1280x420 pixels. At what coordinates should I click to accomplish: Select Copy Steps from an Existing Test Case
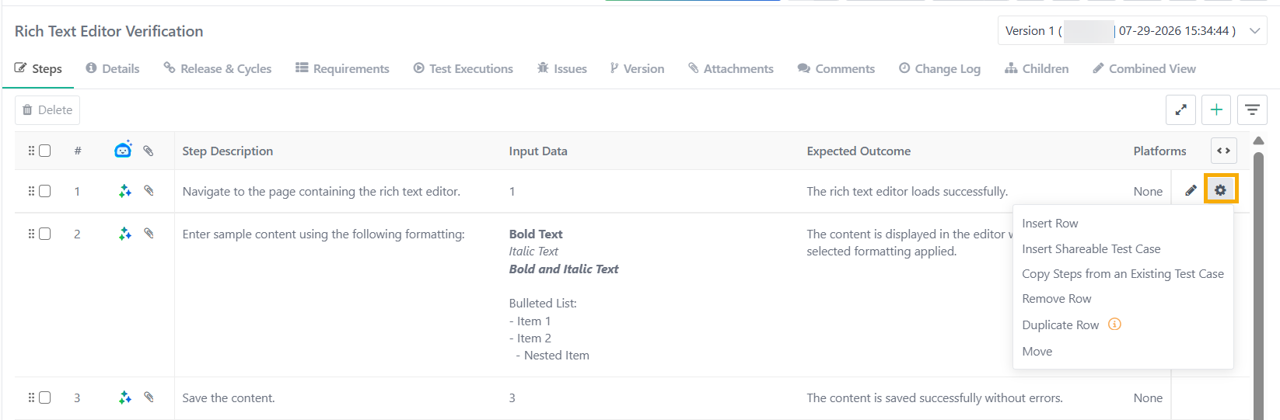point(1123,274)
